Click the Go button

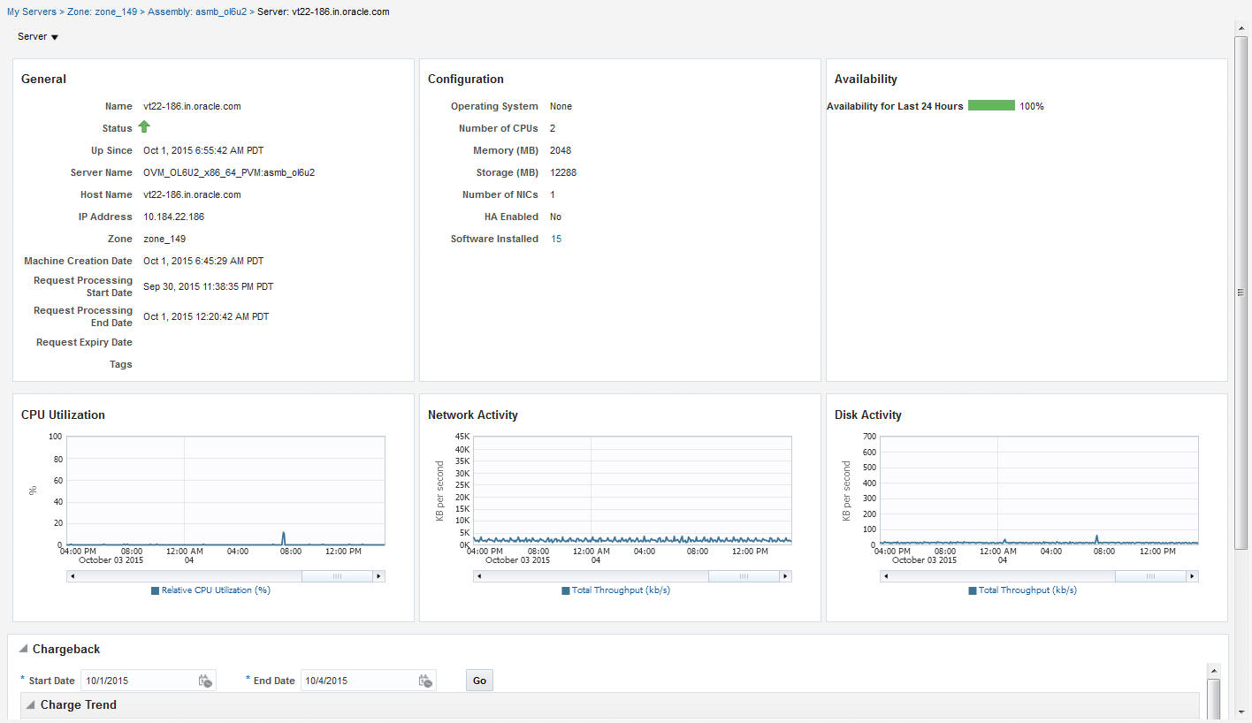click(x=479, y=681)
